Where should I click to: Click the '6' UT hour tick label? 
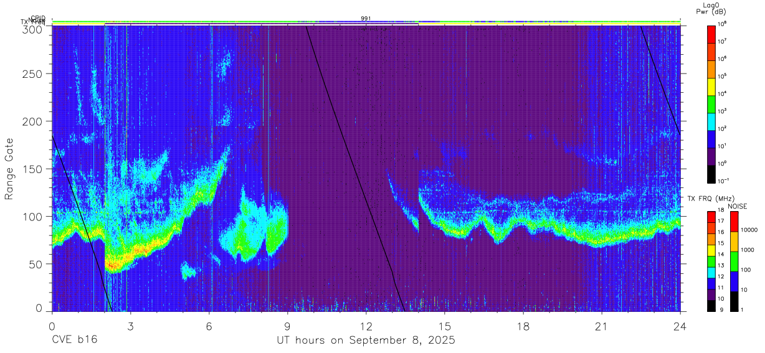(x=209, y=326)
